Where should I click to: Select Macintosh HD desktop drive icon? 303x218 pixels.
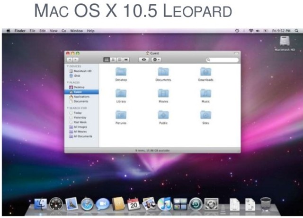point(285,41)
